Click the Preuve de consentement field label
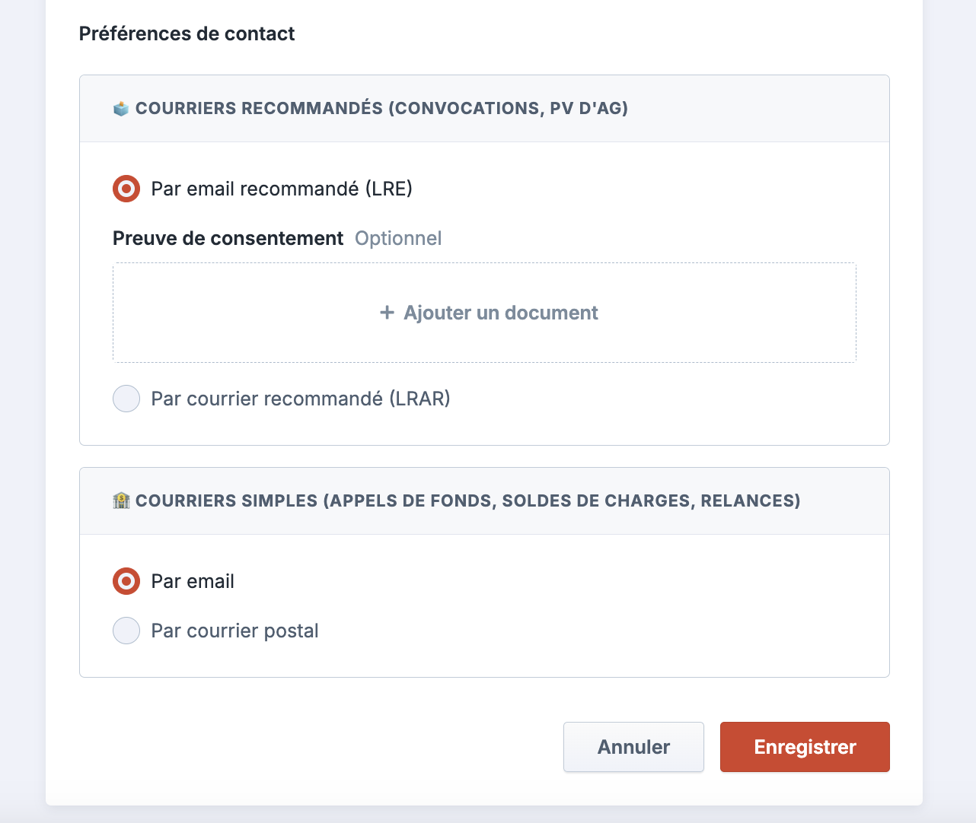The width and height of the screenshot is (976, 823). click(228, 238)
